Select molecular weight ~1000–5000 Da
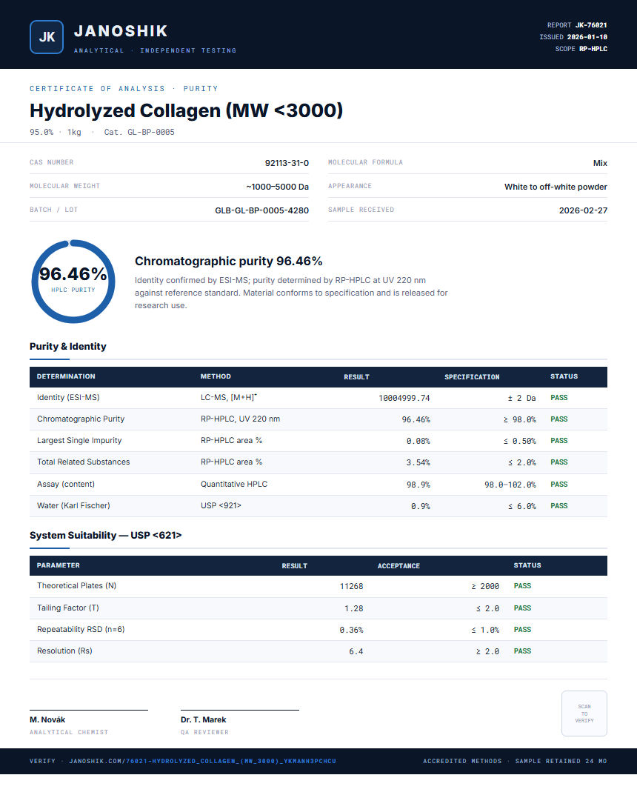This screenshot has width=637, height=795. 277,187
